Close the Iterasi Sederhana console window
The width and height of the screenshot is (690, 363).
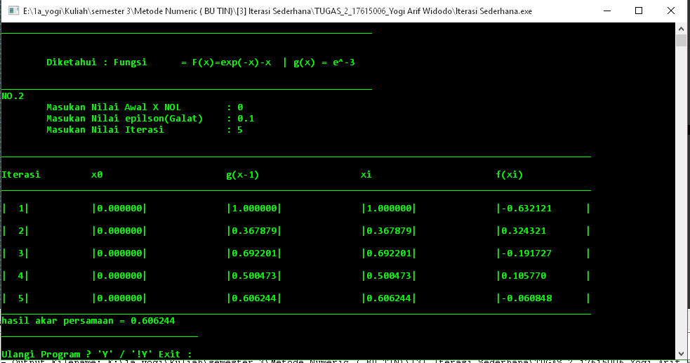pyautogui.click(x=670, y=11)
